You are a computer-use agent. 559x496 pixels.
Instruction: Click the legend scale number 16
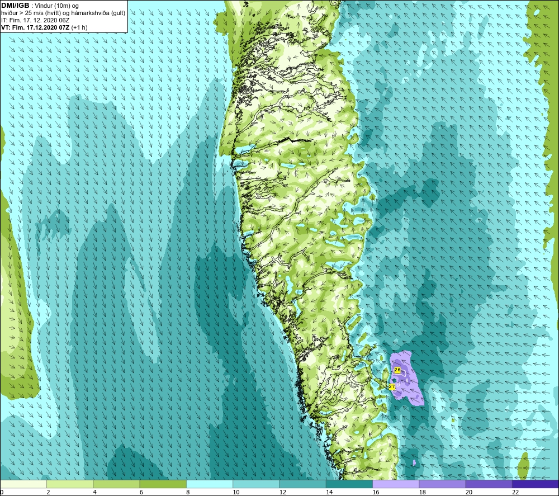tap(376, 492)
